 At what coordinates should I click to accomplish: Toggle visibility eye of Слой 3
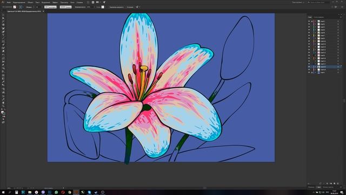309,27
